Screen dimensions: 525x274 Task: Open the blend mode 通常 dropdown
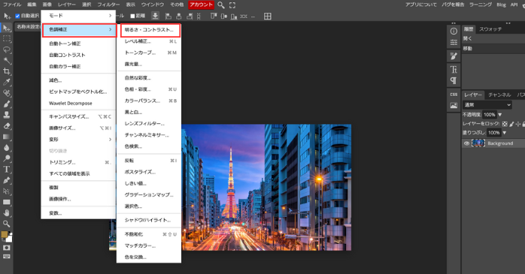tap(487, 105)
